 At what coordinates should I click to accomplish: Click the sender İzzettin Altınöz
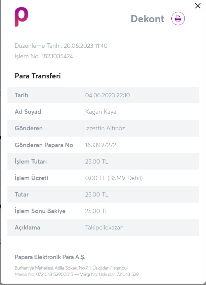pyautogui.click(x=105, y=128)
